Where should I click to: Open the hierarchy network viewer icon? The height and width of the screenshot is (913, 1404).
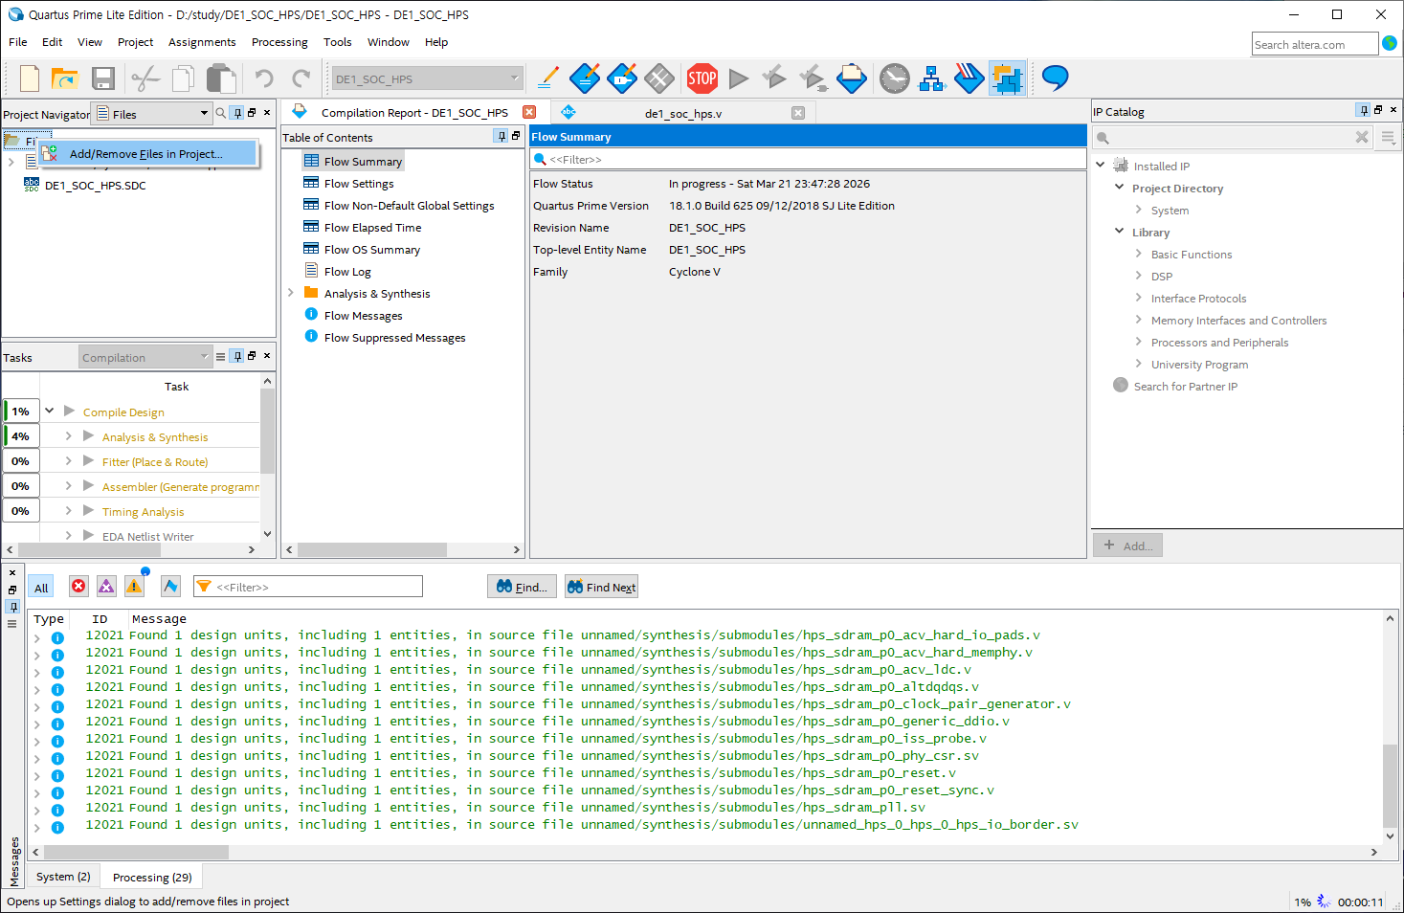[x=931, y=78]
